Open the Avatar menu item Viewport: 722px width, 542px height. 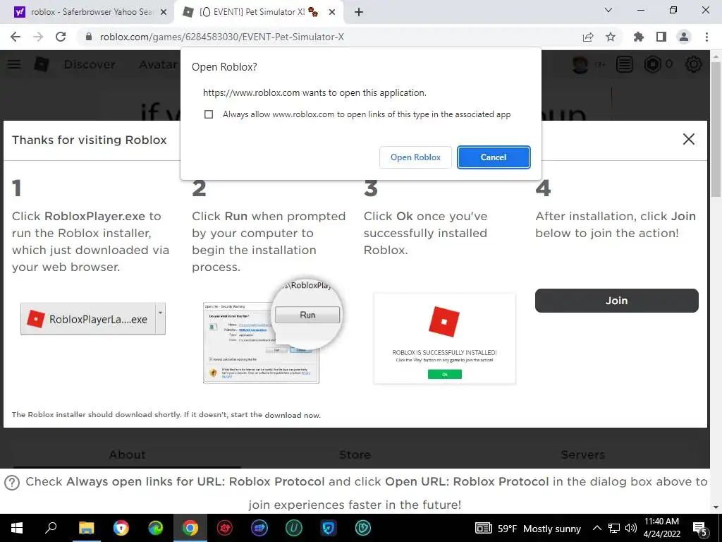[x=159, y=64]
